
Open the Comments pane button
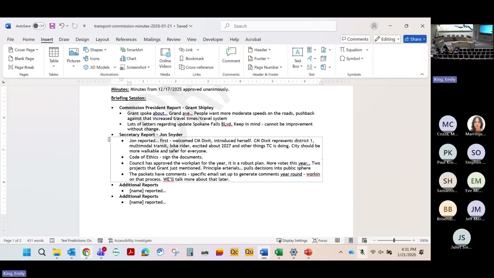[x=355, y=39]
